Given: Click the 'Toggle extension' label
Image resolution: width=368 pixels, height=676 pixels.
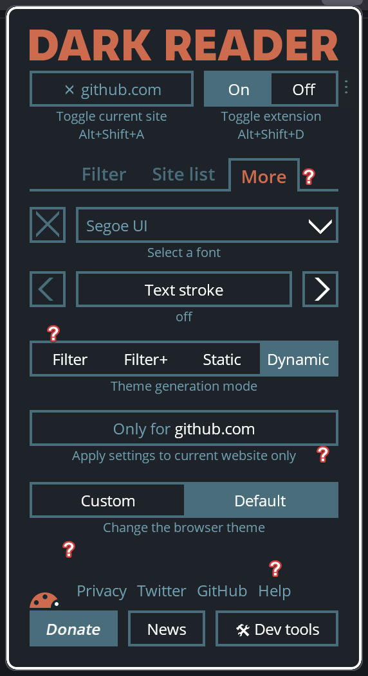Looking at the screenshot, I should click(271, 116).
